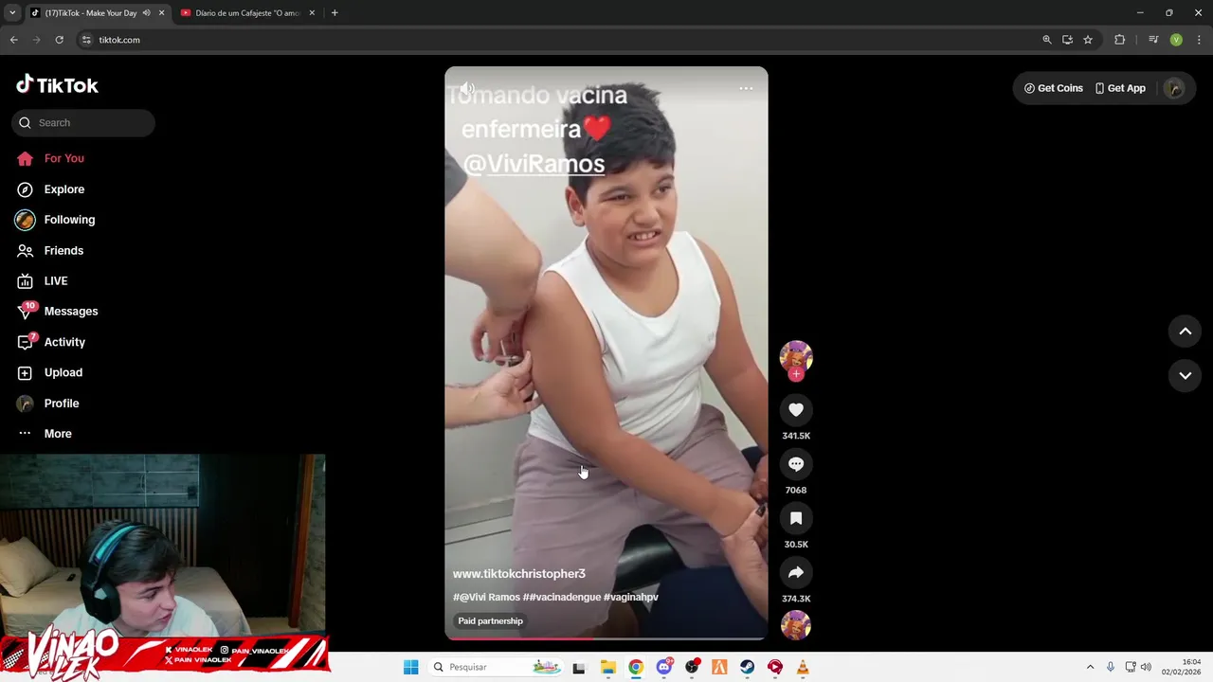Show hidden system tray icons
The width and height of the screenshot is (1213, 682).
(x=1090, y=667)
